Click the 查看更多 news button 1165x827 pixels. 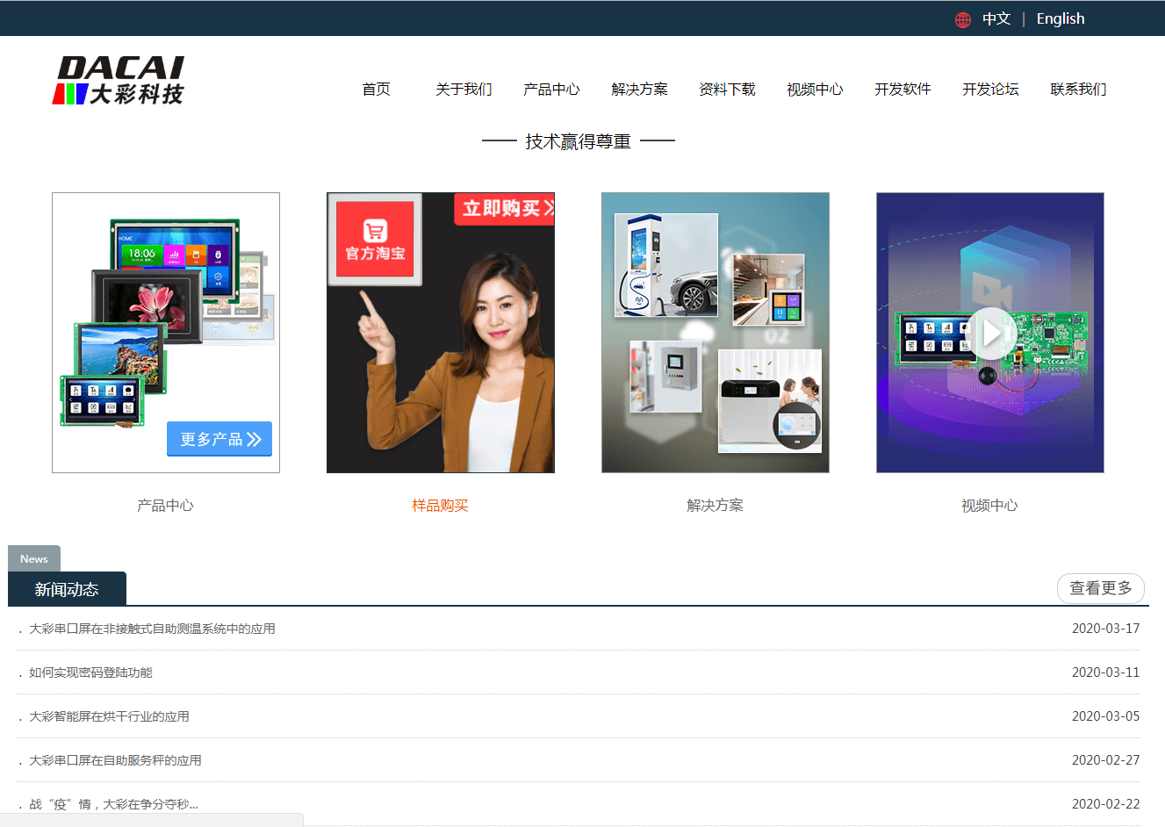click(1100, 588)
